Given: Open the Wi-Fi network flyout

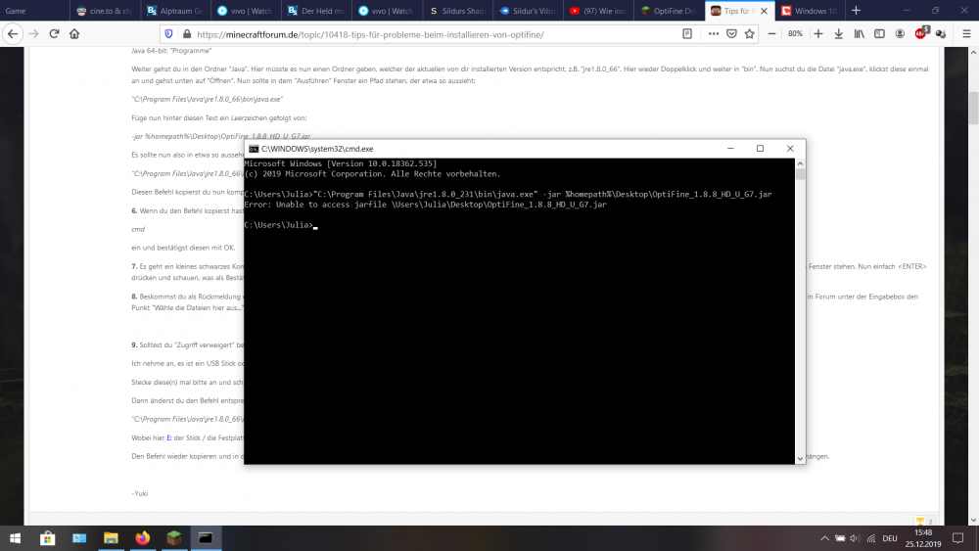Looking at the screenshot, I should coord(871,538).
